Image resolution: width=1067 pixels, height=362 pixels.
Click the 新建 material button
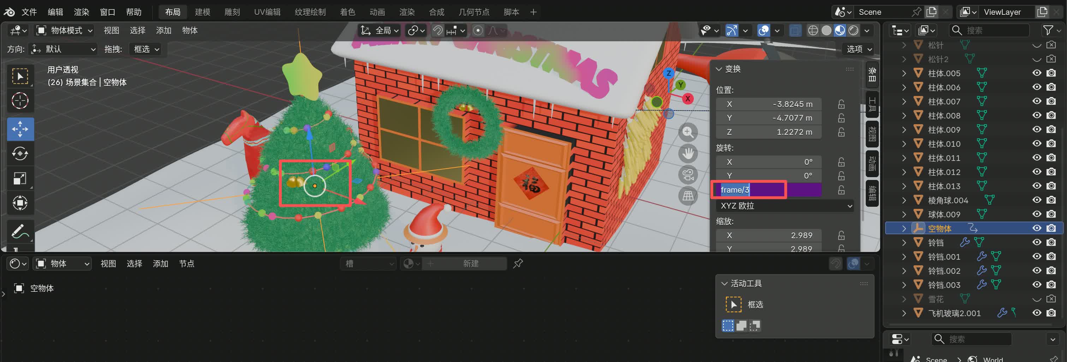coord(470,264)
